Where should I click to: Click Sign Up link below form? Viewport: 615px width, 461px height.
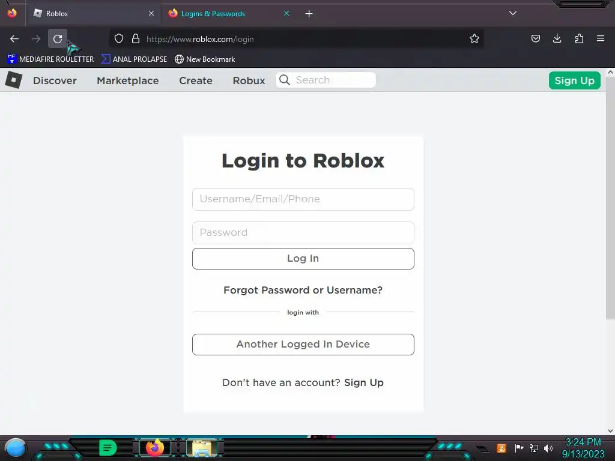364,382
